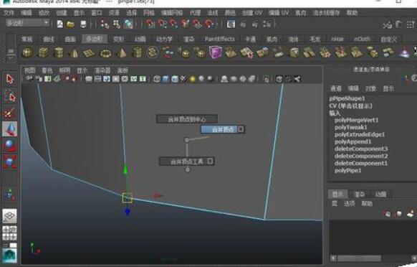
Task: Toggle smooth shade all blue cube
Action: [x=166, y=79]
